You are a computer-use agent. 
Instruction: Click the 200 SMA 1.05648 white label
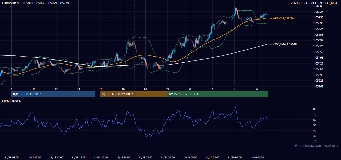pyautogui.click(x=283, y=44)
